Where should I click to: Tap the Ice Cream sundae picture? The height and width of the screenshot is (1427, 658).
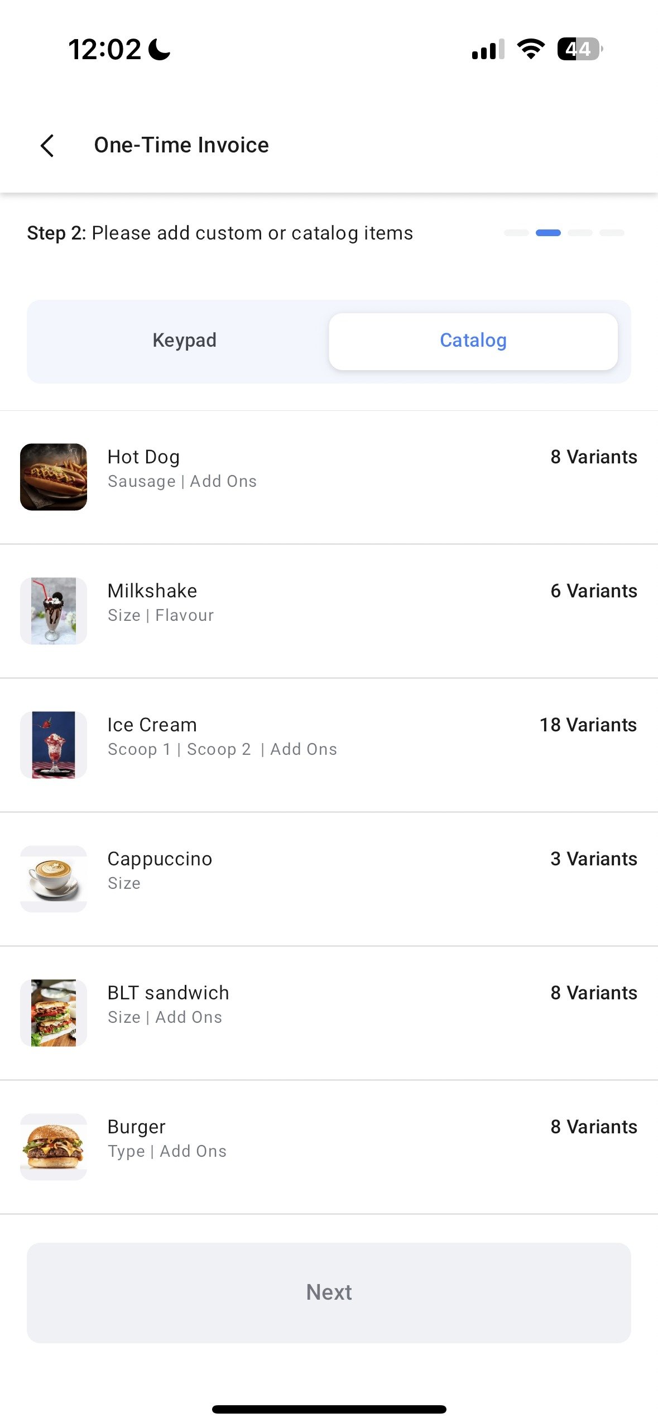[x=54, y=745]
